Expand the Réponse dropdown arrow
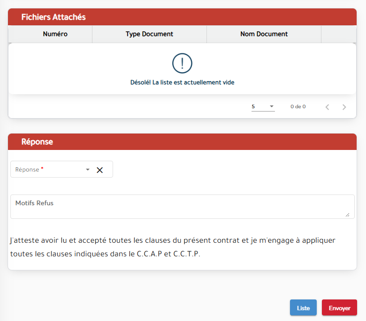This screenshot has height=321, width=366. [87, 170]
